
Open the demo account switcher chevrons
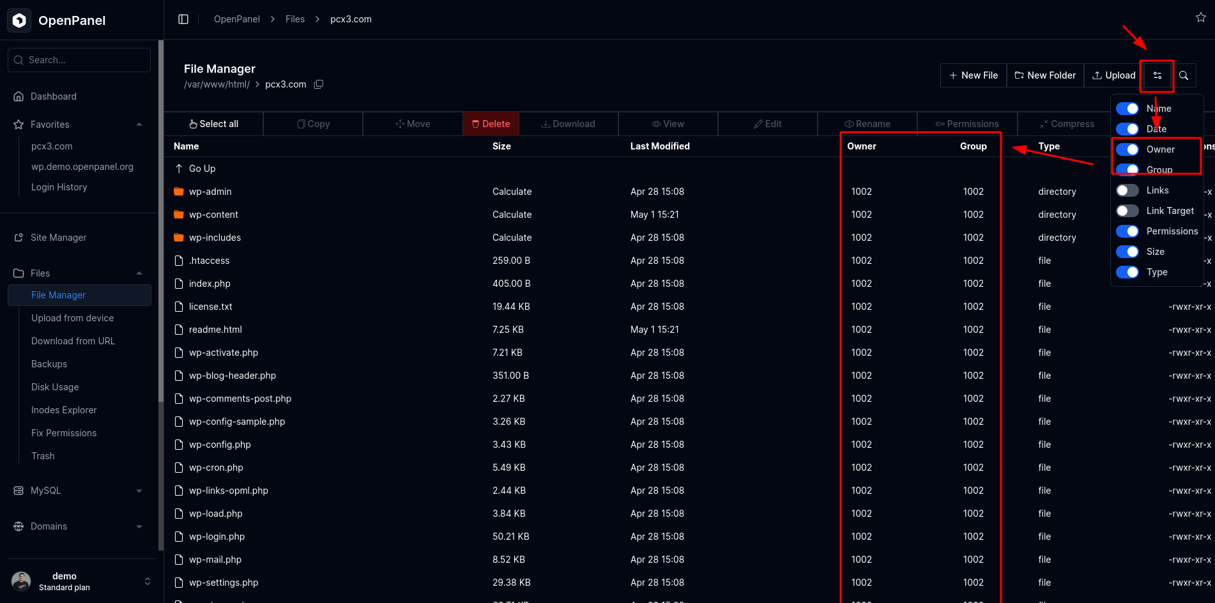coord(148,581)
